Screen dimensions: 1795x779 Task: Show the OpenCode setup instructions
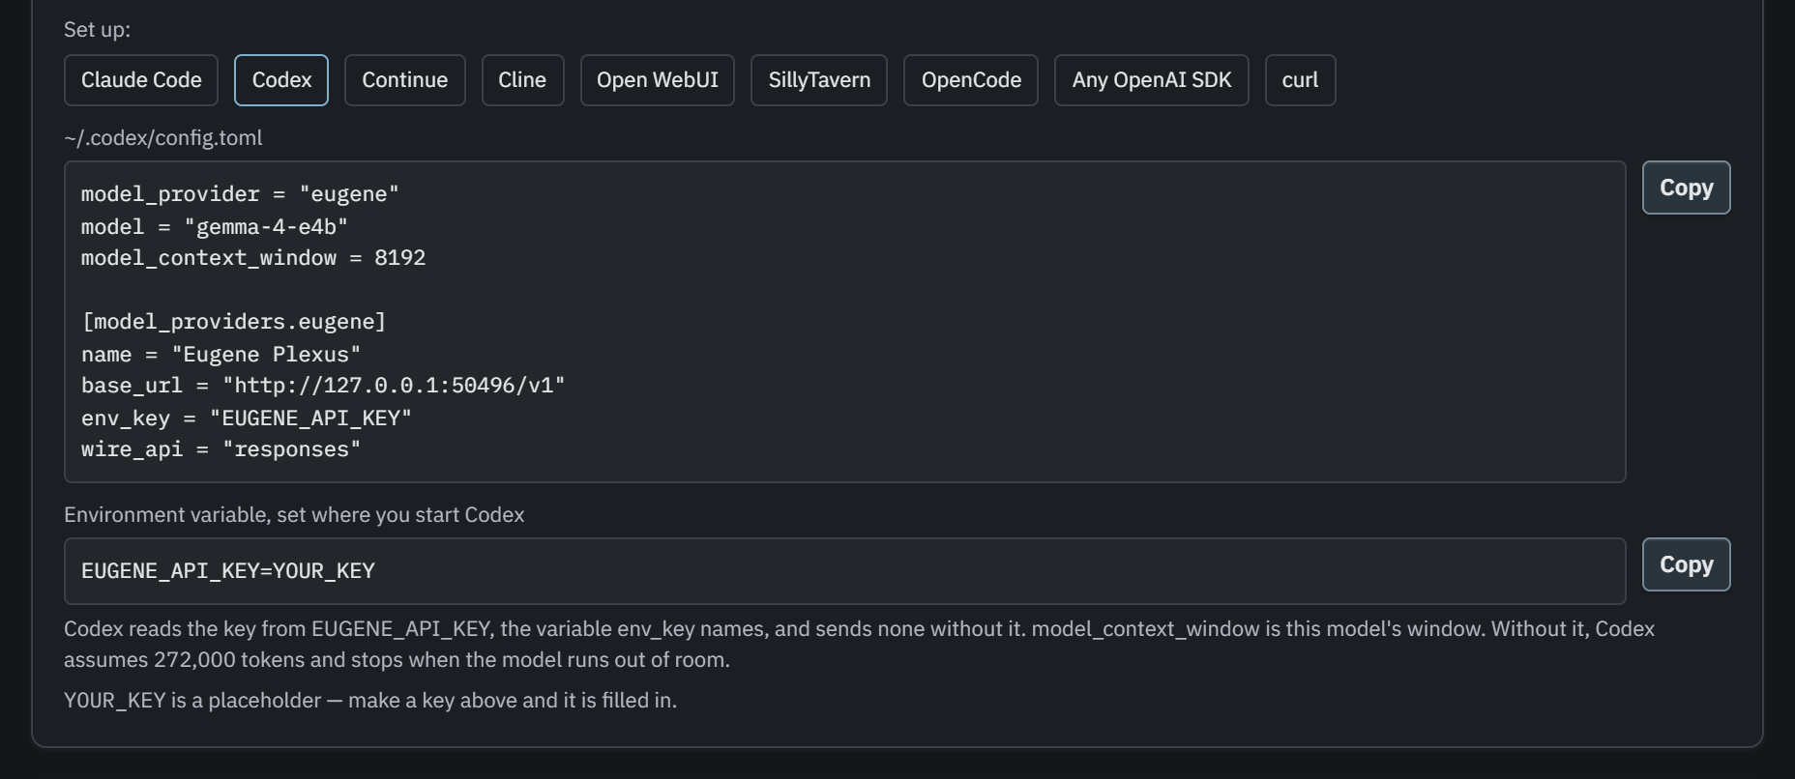tap(971, 80)
